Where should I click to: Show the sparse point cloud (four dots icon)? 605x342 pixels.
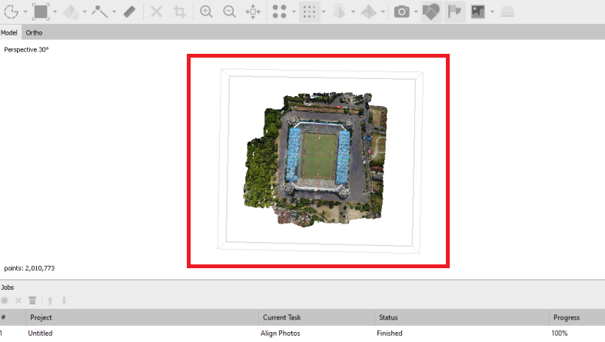point(279,12)
